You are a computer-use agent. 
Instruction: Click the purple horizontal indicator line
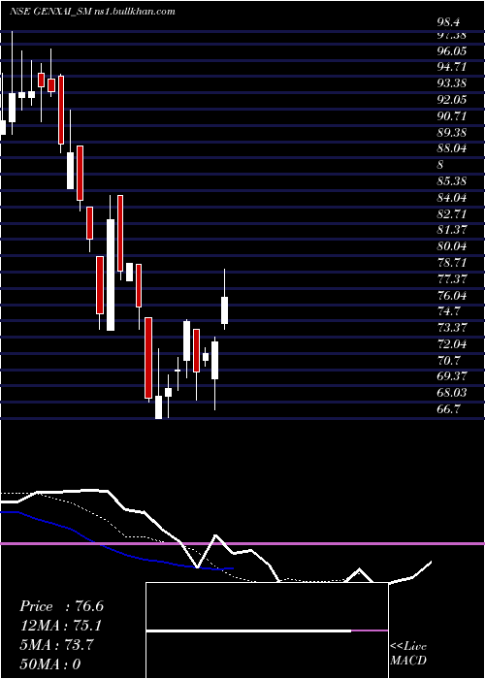click(242, 543)
